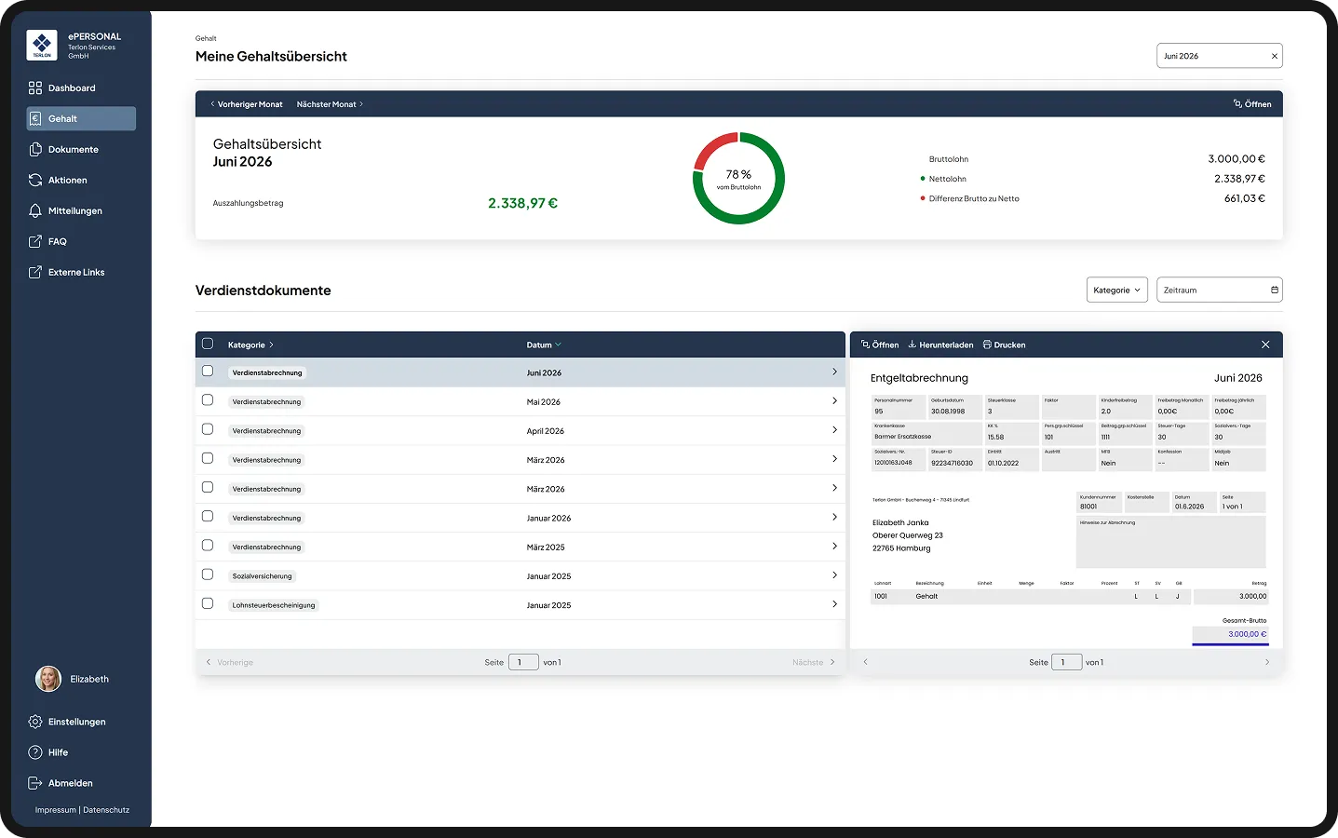Open the Juni 2026 row arrow
This screenshot has width=1338, height=838.
pyautogui.click(x=834, y=372)
